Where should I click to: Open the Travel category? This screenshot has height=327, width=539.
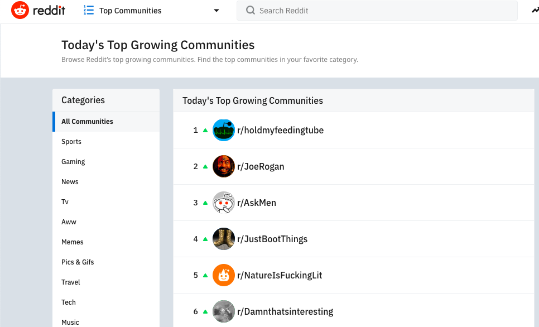click(71, 282)
